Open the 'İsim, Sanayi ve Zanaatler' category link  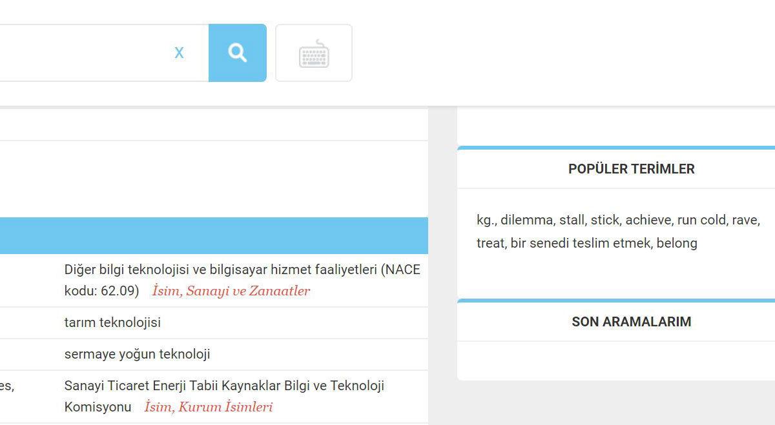[231, 291]
